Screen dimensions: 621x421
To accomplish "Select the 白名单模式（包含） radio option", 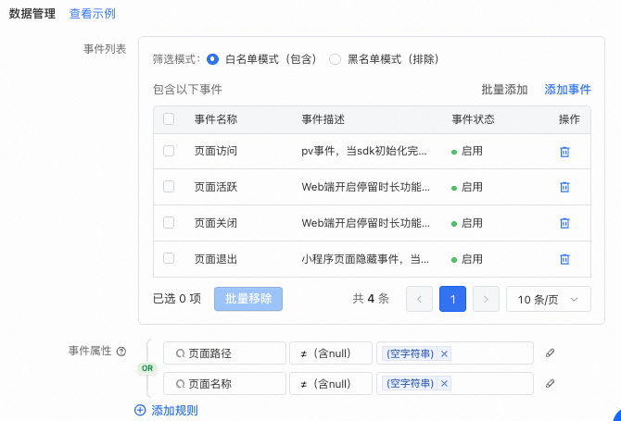I will point(213,59).
